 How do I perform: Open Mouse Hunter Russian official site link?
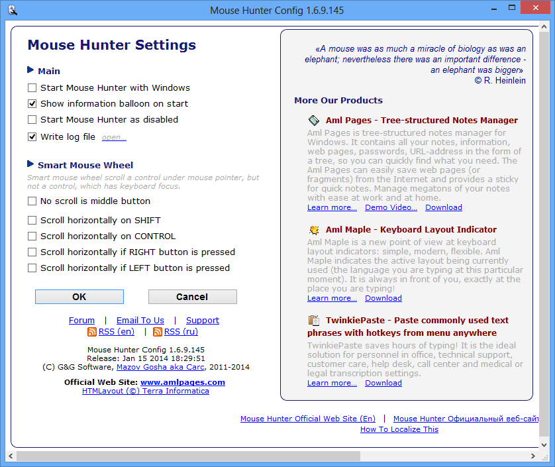pyautogui.click(x=466, y=419)
